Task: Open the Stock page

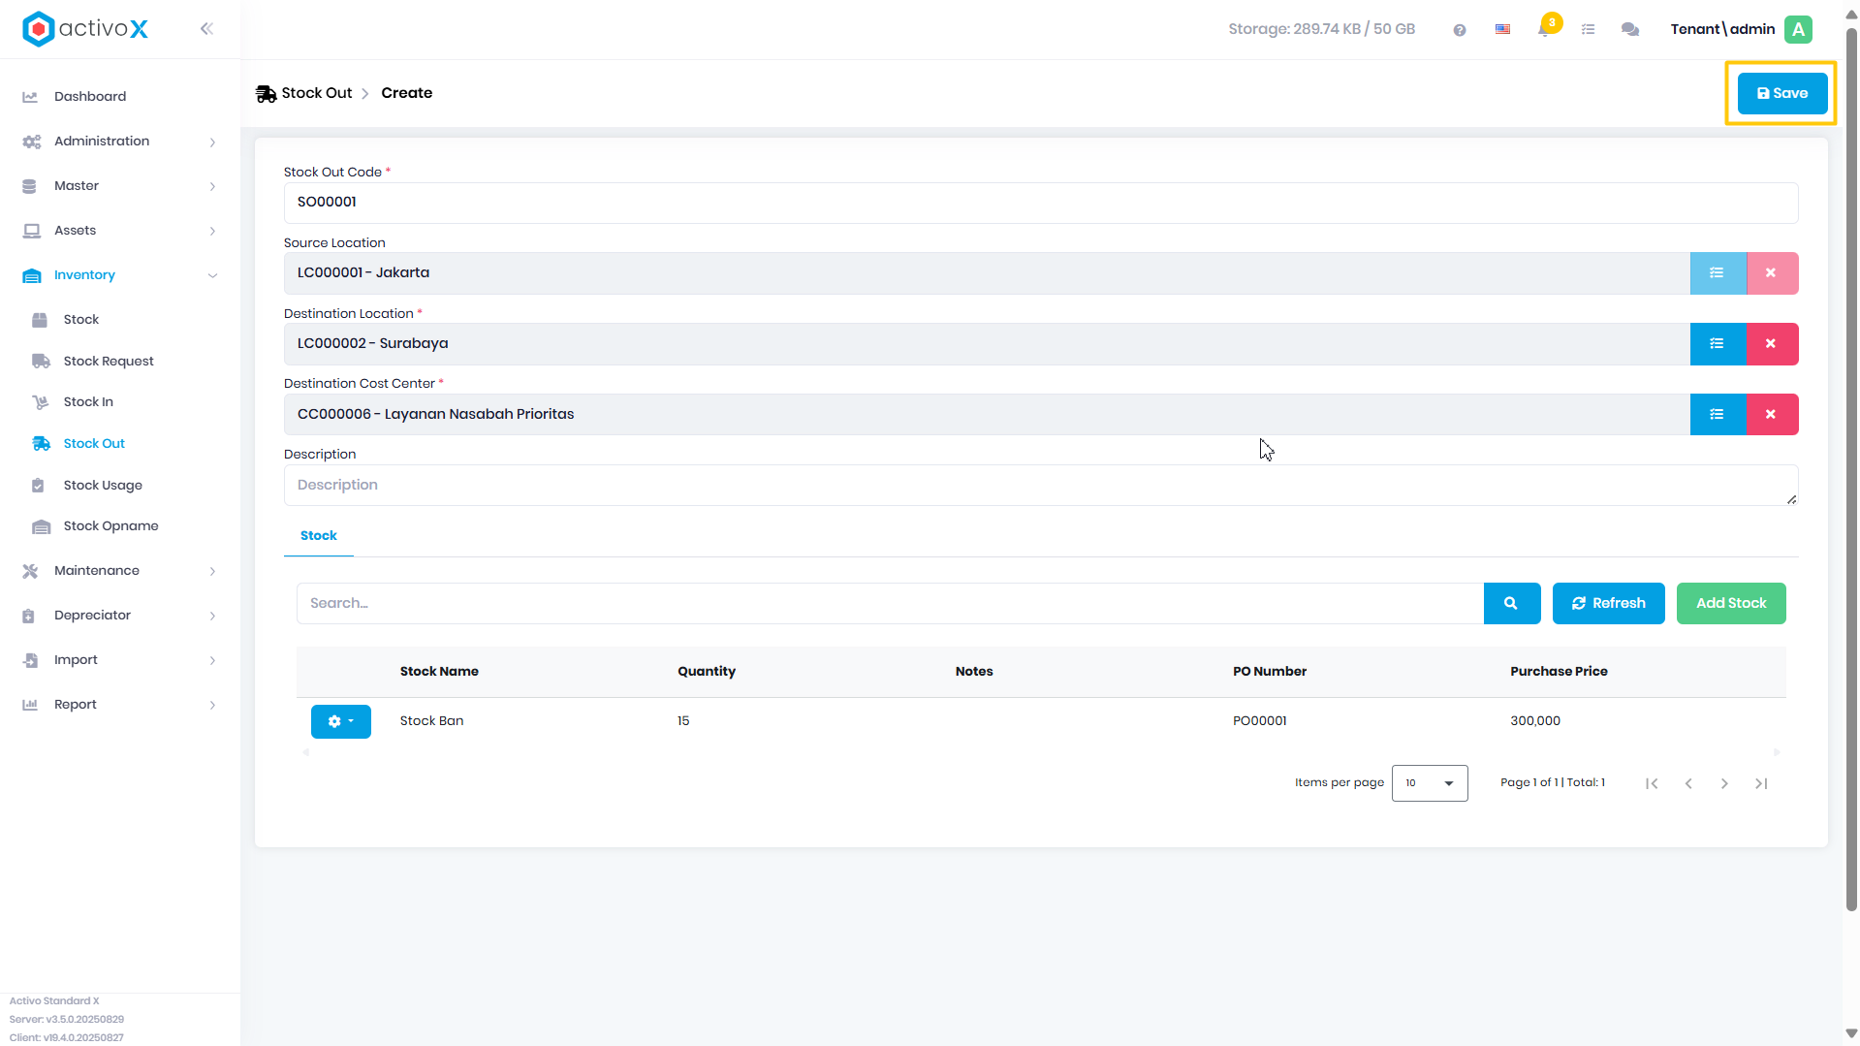Action: (x=81, y=320)
